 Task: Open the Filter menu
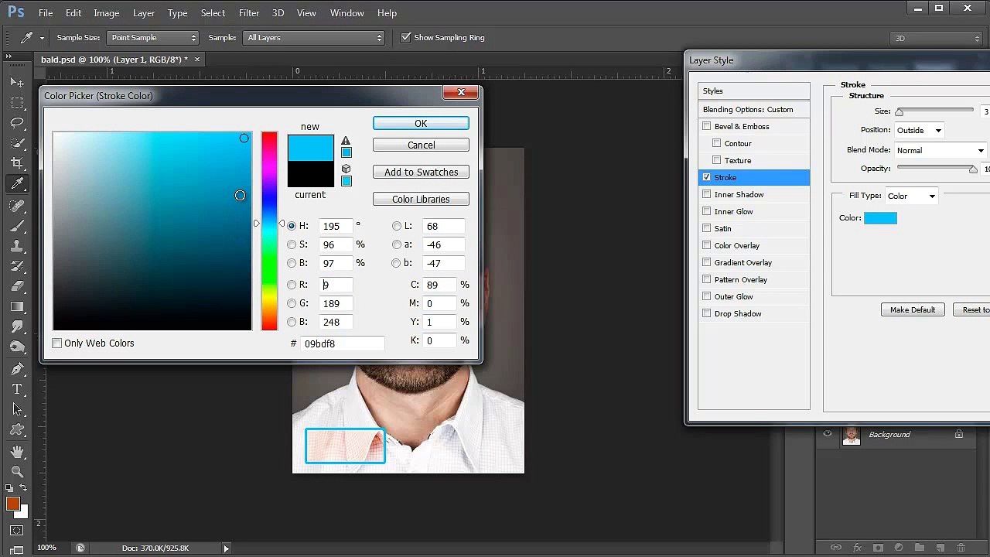point(249,13)
